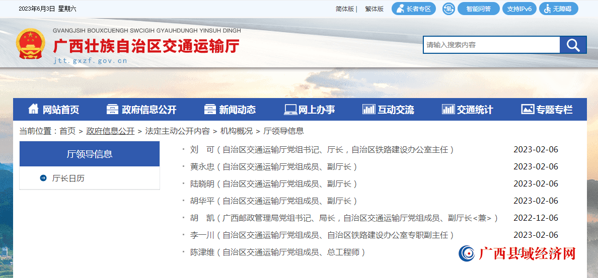The height and width of the screenshot is (278, 598).
Task: Click the jtt.gxzf.gov.cn domain text
Action: coord(91,60)
